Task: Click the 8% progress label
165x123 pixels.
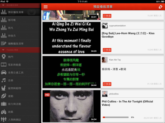Action: tap(133, 117)
